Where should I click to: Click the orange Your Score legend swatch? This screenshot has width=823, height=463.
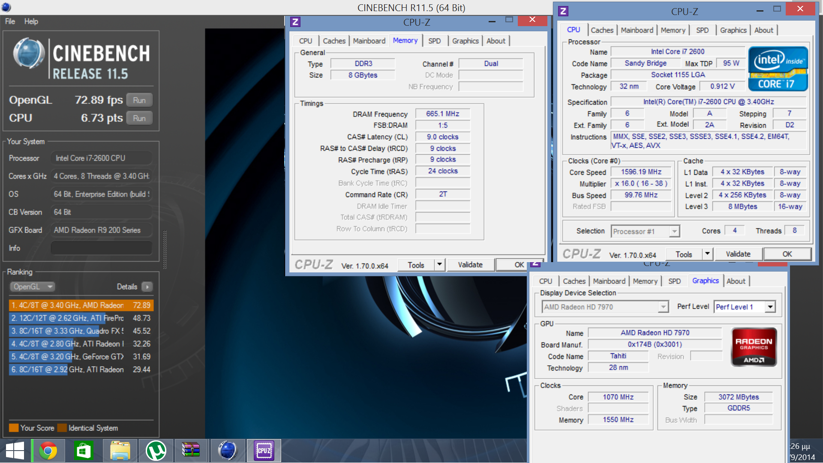14,428
